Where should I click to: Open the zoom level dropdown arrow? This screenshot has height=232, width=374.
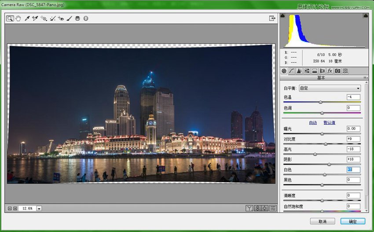[x=39, y=208]
